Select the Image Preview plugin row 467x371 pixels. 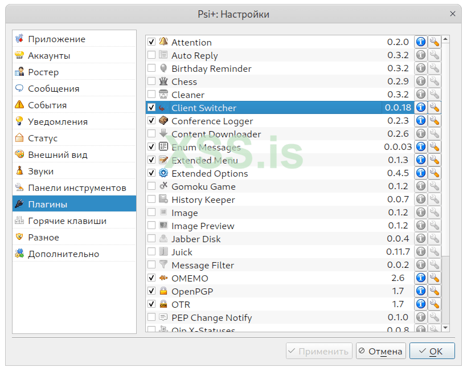[280, 226]
